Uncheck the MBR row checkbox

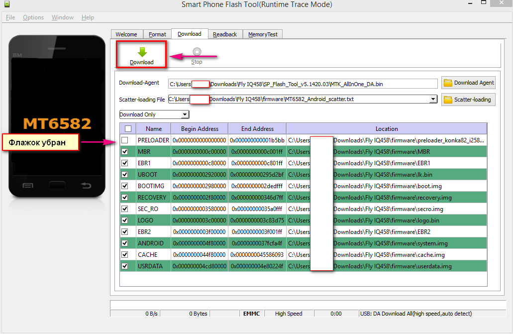(125, 152)
